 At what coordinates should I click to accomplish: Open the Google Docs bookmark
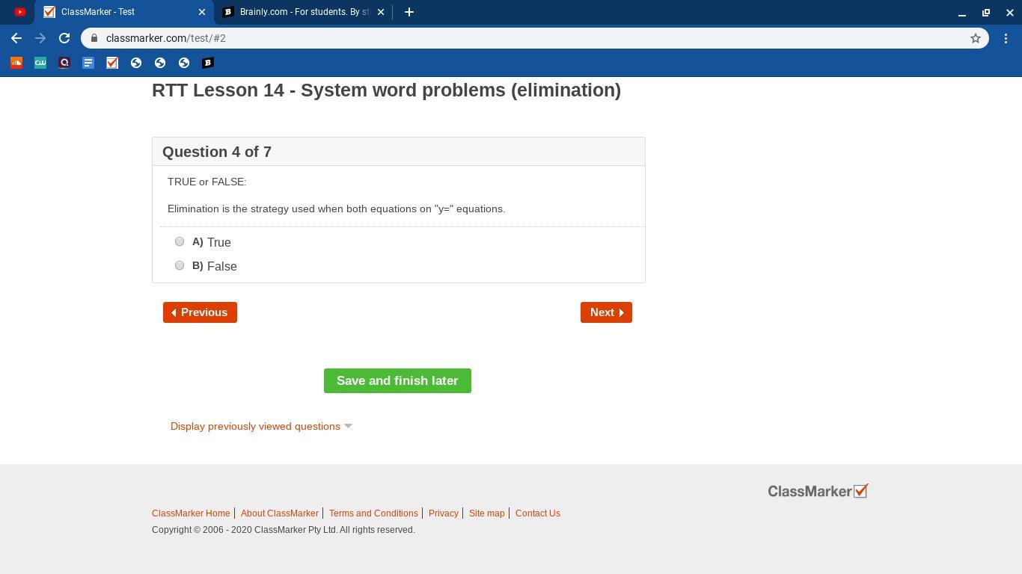coord(88,63)
